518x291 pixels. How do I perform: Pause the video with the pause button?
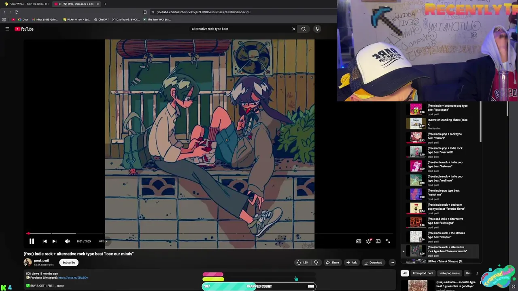pos(32,241)
